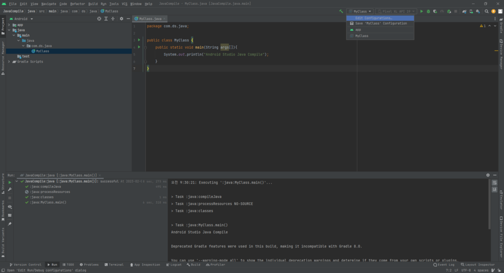This screenshot has width=504, height=273.
Task: Expand Gradle Scripts node
Action: pyautogui.click(x=9, y=61)
